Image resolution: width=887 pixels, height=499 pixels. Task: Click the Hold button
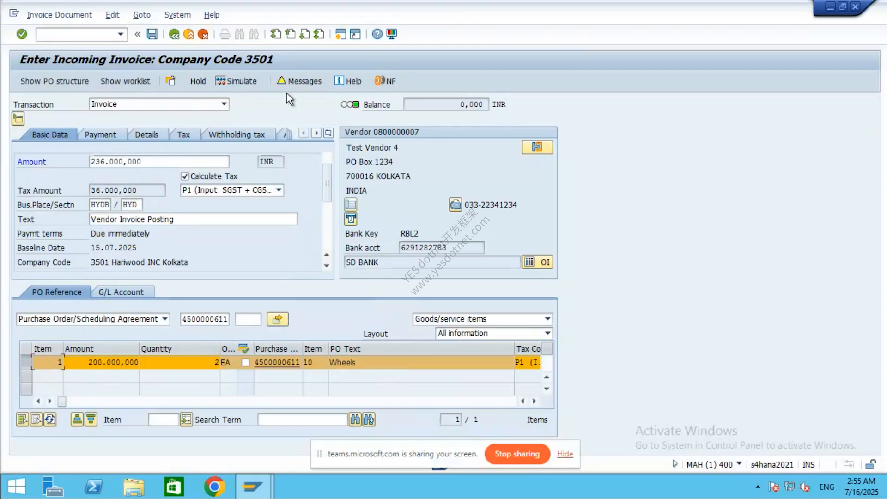click(198, 81)
